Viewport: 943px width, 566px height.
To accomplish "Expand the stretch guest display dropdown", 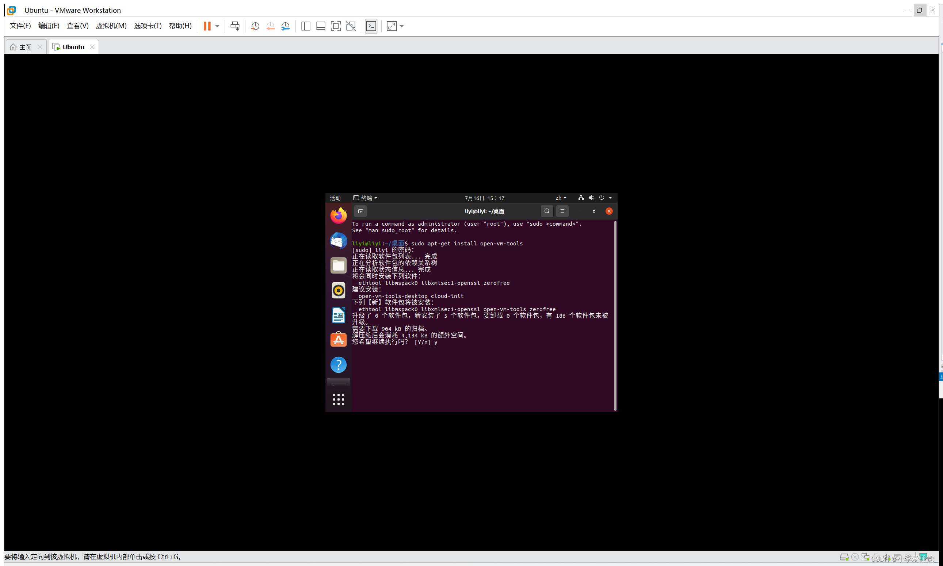I will tap(401, 26).
